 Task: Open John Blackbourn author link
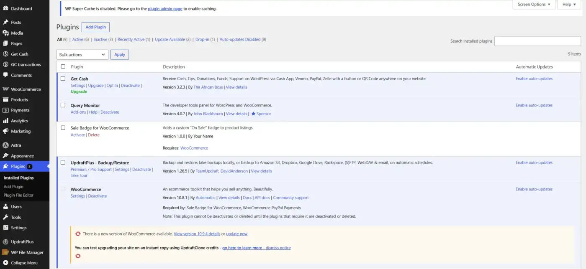coord(208,114)
